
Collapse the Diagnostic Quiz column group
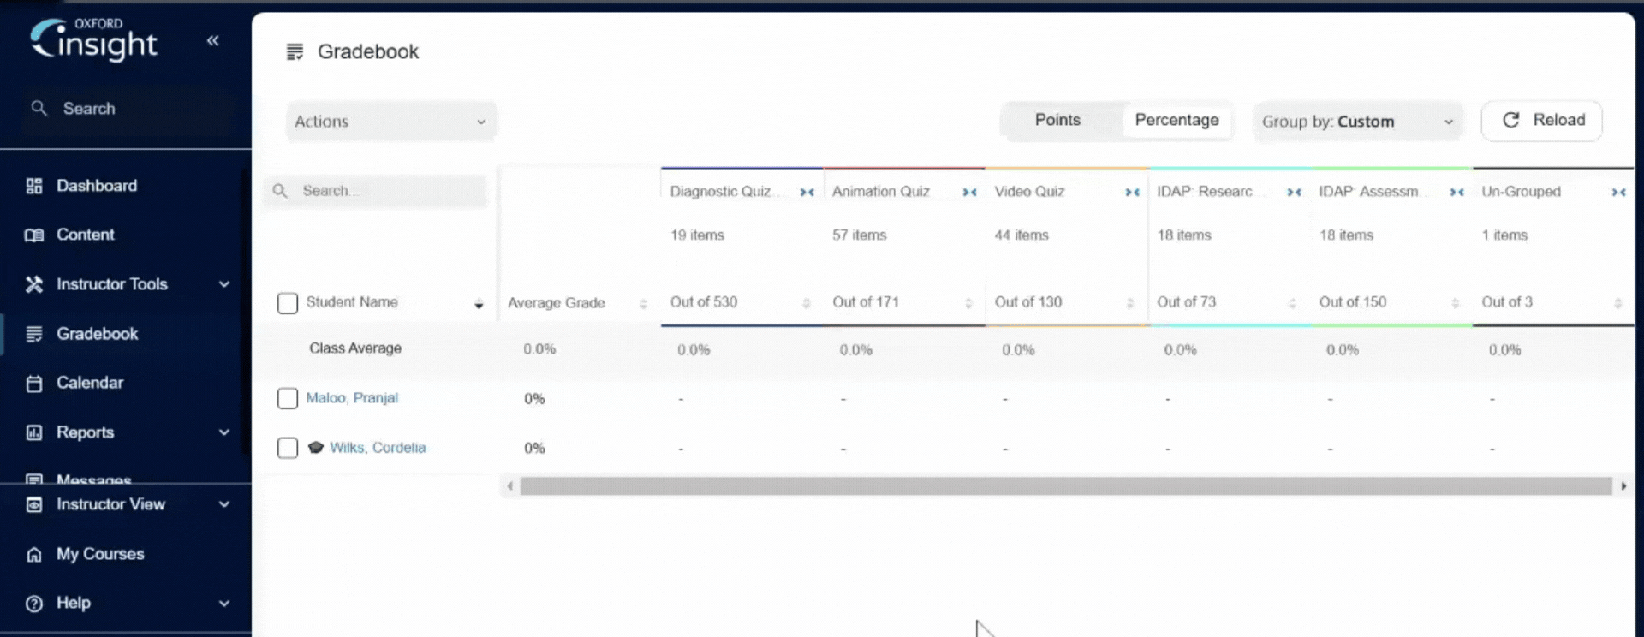click(807, 192)
